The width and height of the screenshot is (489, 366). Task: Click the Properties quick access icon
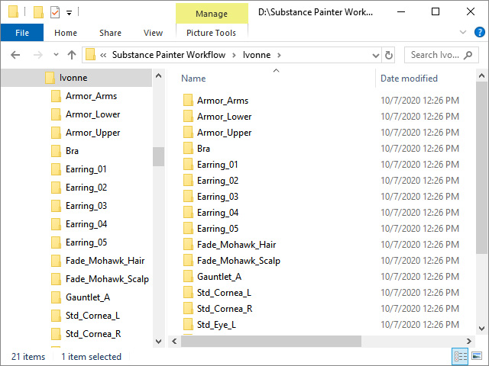55,12
